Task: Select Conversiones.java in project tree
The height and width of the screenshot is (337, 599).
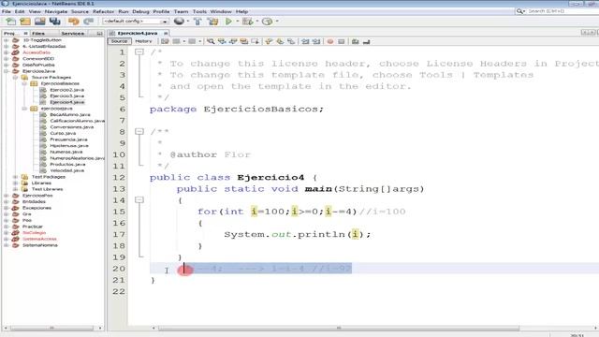Action: [x=71, y=127]
